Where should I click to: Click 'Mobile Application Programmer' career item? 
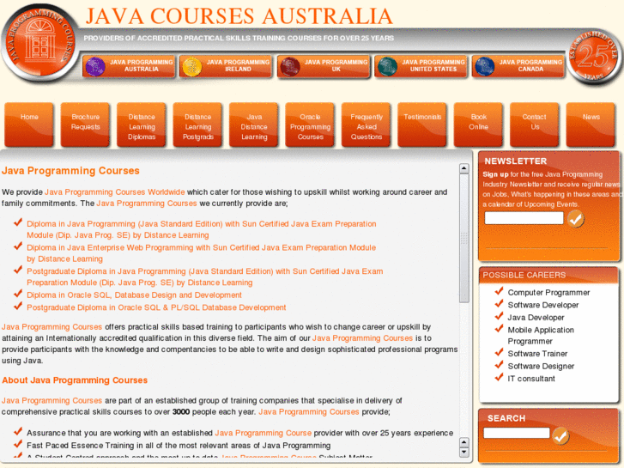point(541,336)
